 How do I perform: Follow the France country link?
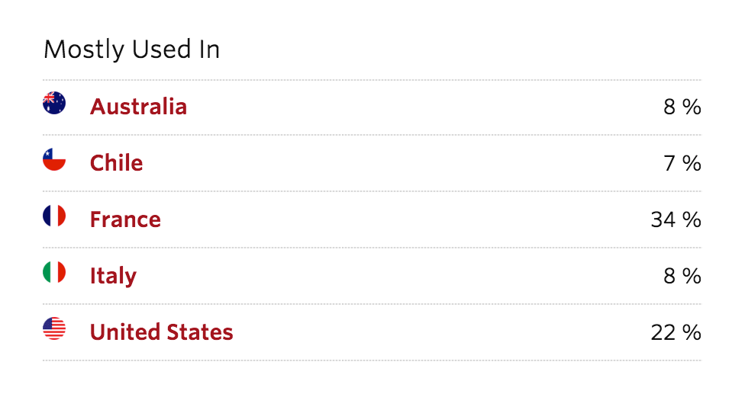(x=125, y=219)
